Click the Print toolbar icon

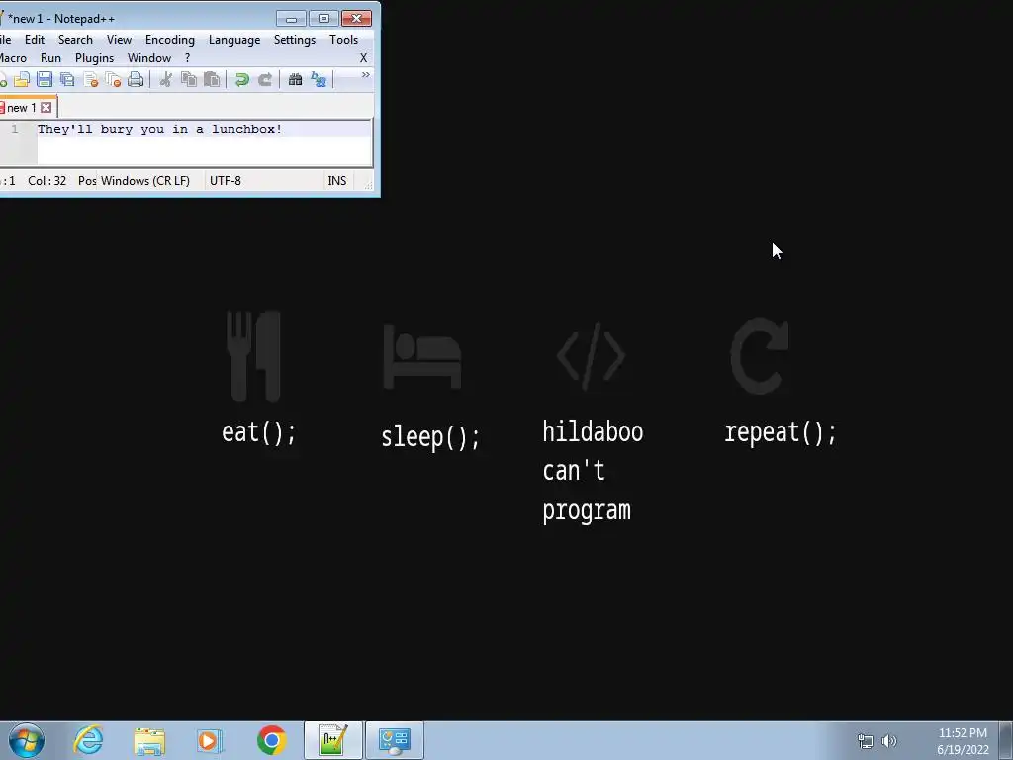136,79
